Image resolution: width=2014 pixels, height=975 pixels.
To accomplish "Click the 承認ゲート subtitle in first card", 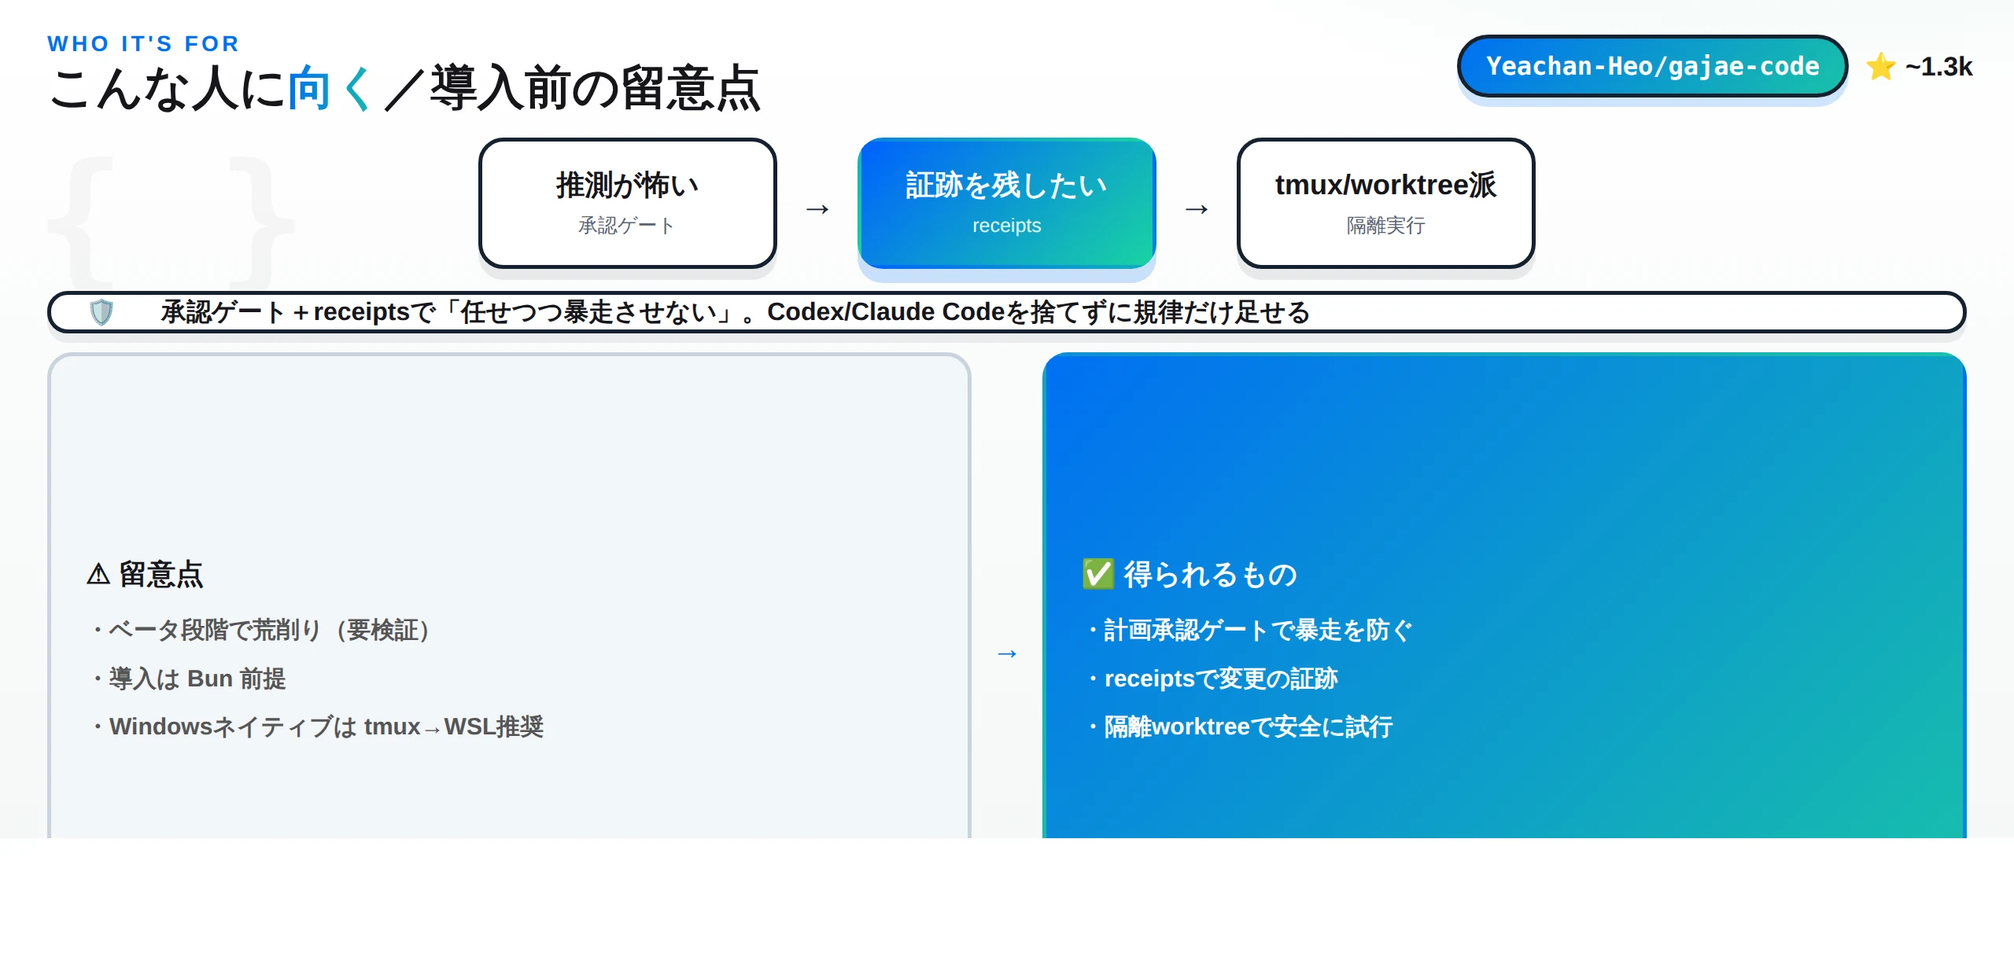I will click(627, 226).
